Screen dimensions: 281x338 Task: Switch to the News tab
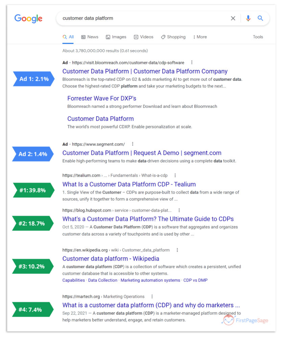(90, 37)
